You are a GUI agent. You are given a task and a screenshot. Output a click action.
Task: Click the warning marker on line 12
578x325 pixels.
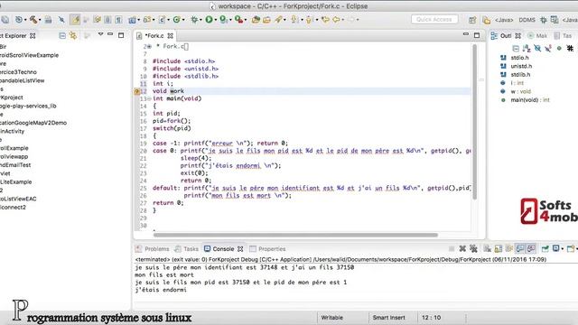tap(136, 91)
